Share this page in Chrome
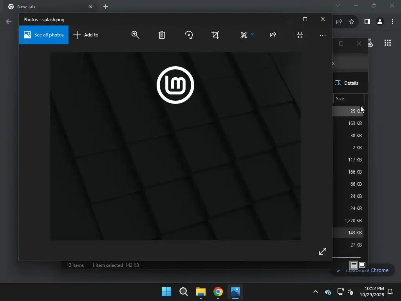The width and height of the screenshot is (401, 301). tap(339, 22)
